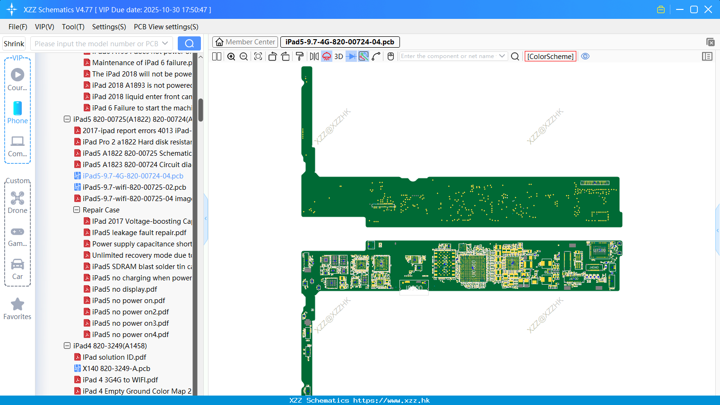
Task: Switch to 3D view mode
Action: click(x=338, y=56)
